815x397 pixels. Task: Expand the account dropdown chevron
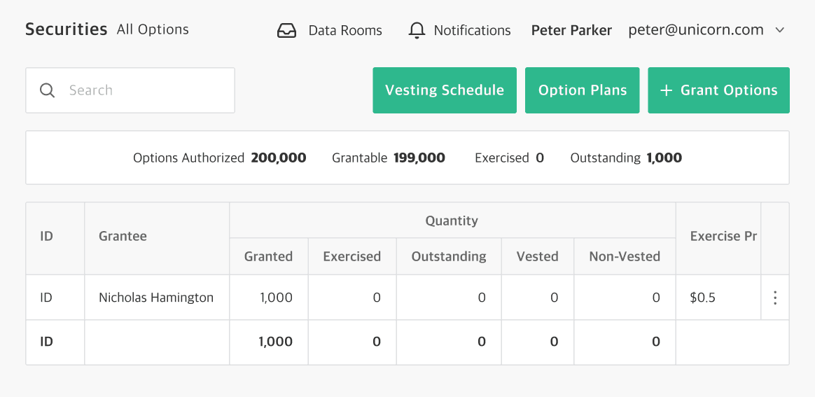coord(780,30)
